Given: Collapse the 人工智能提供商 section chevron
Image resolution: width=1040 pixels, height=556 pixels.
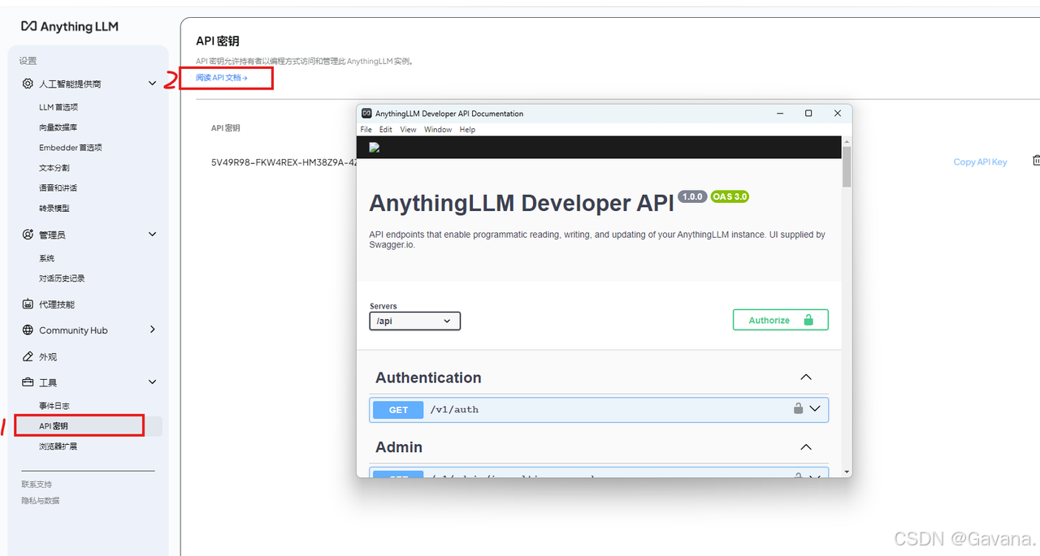Looking at the screenshot, I should pos(152,84).
